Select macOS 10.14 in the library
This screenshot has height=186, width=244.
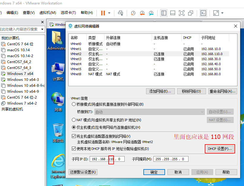click(x=18, y=50)
